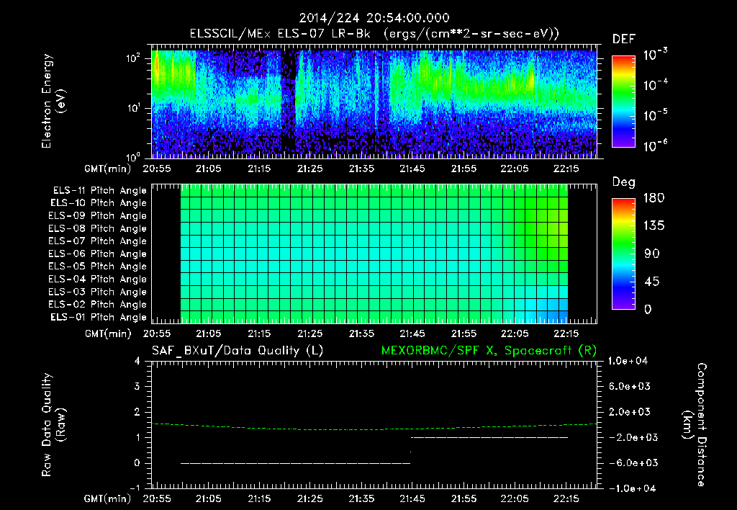Click the DEF color bar of the spectrogram
737x510 pixels.
coord(623,102)
